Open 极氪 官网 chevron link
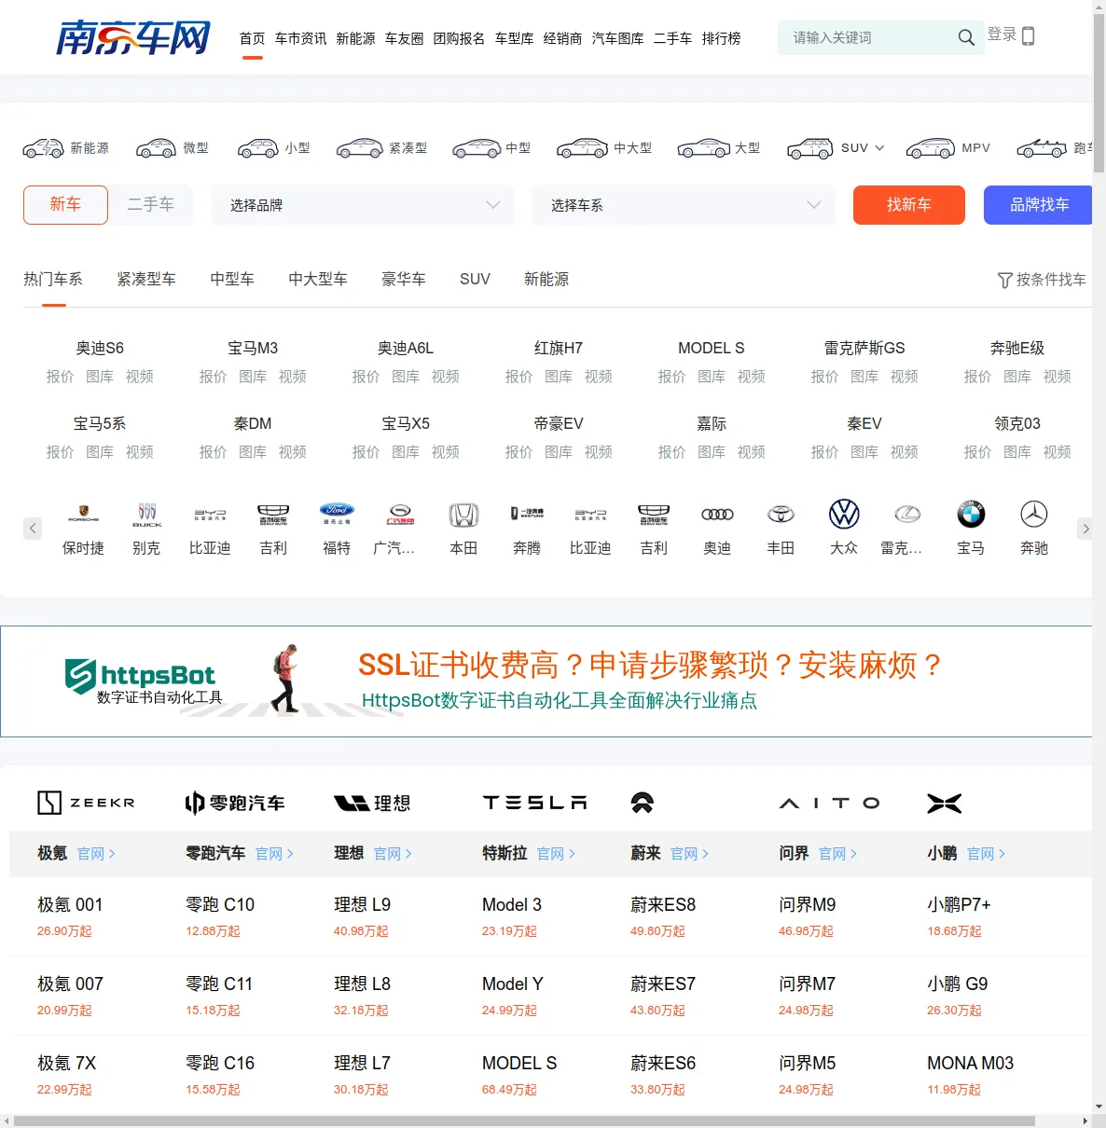Image resolution: width=1106 pixels, height=1128 pixels. (x=96, y=854)
